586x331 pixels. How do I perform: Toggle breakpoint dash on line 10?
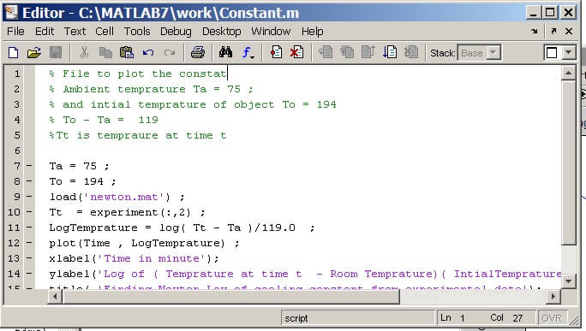tap(29, 212)
